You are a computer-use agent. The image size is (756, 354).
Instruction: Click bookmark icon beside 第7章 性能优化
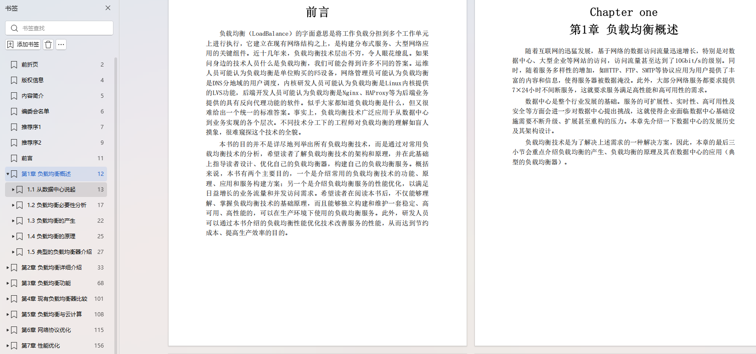point(14,346)
